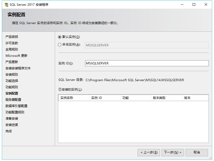
Task: Select 完成 sidebar entry
Action: click(9, 131)
